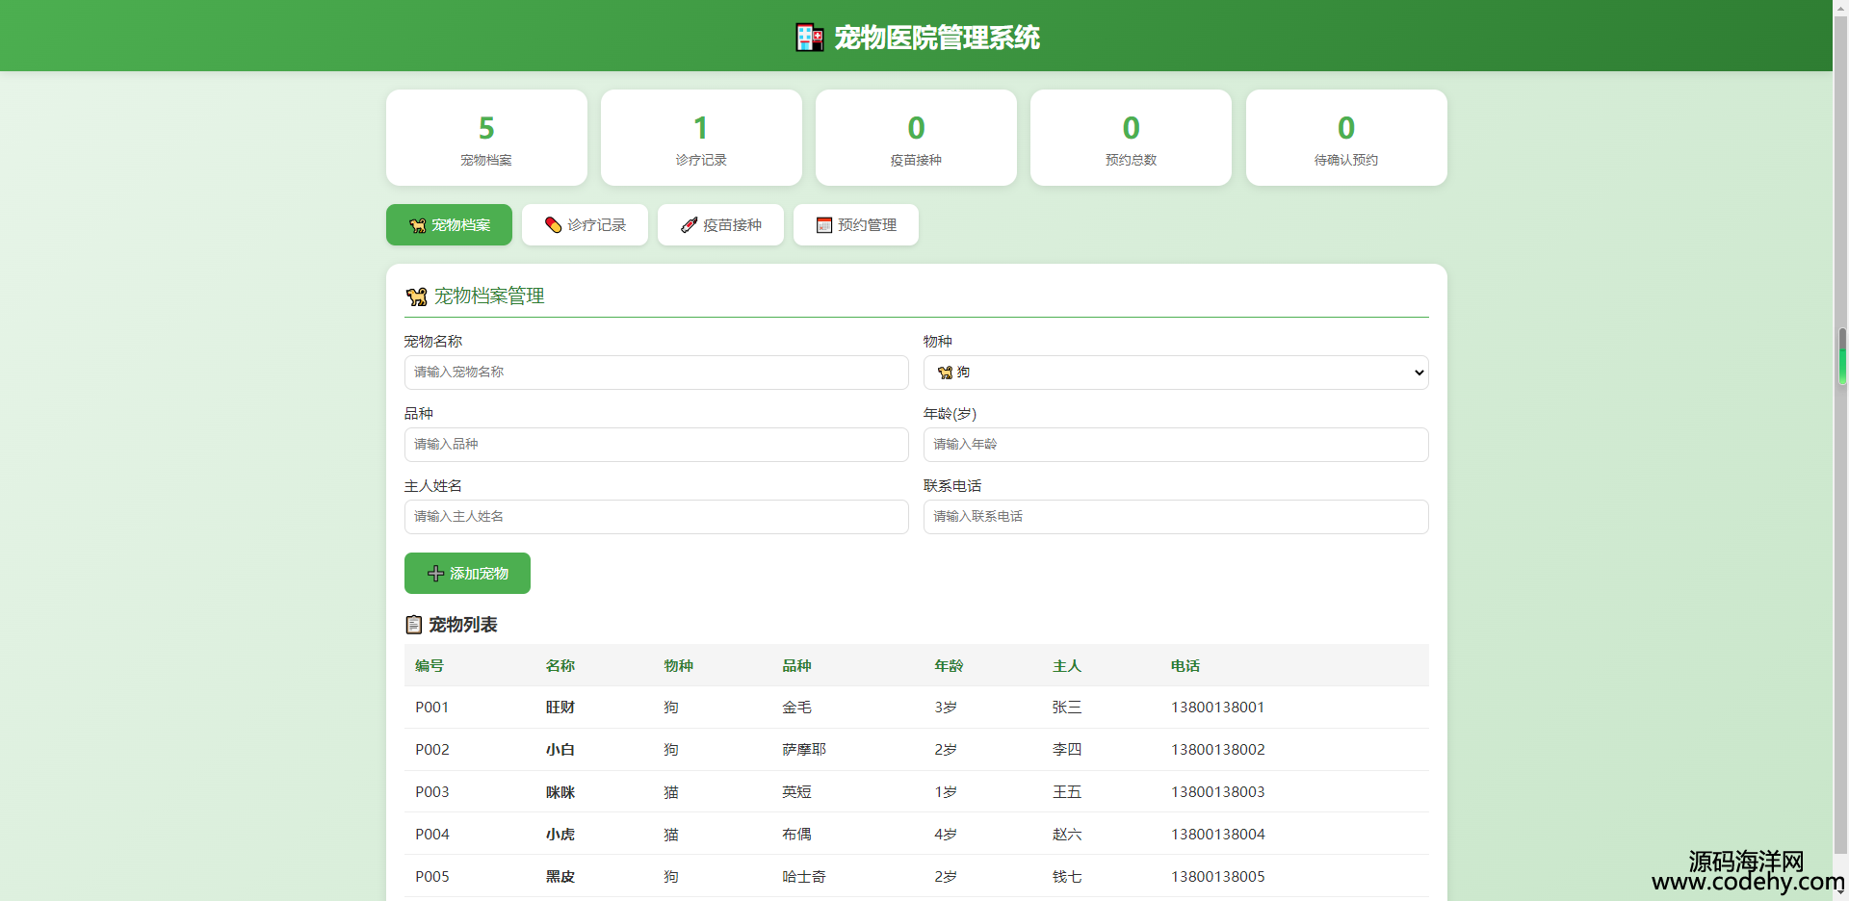Open the 疫苗接种 tab
This screenshot has height=901, width=1849.
click(x=720, y=225)
